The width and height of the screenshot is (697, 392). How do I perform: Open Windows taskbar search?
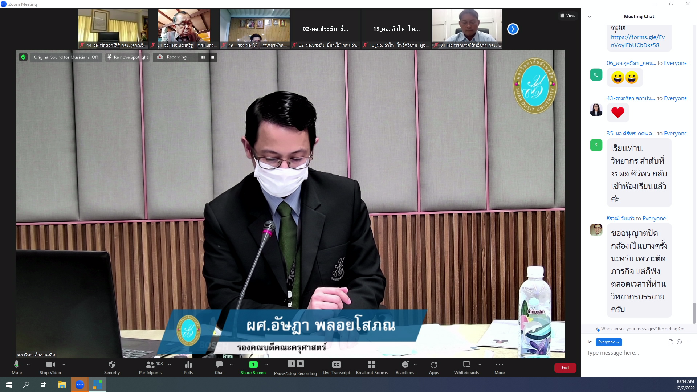[26, 385]
